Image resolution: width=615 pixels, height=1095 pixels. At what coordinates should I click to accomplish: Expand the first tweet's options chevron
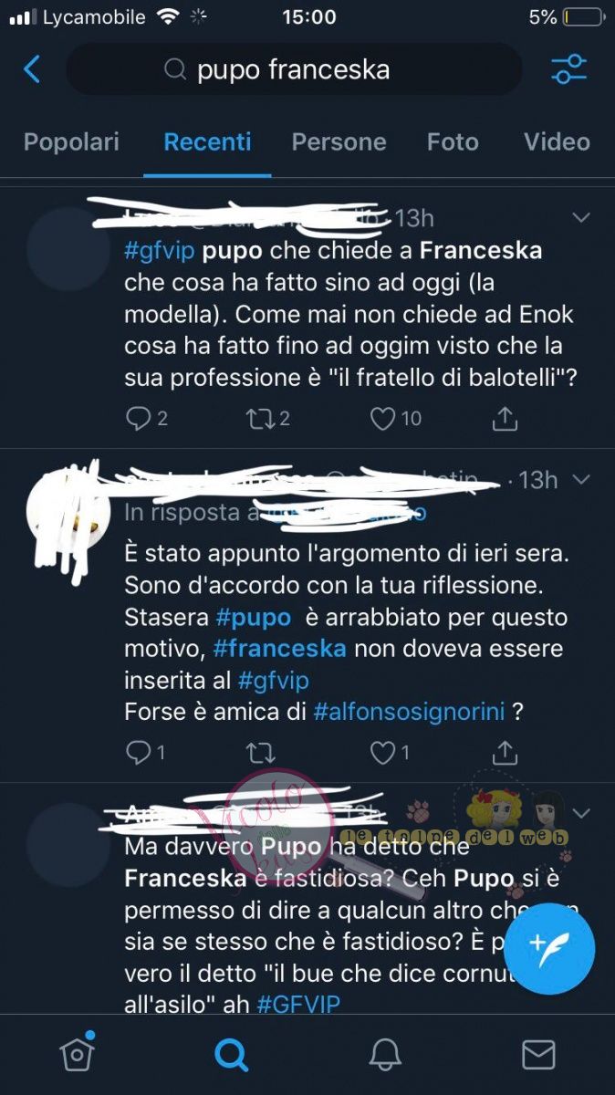tap(580, 217)
